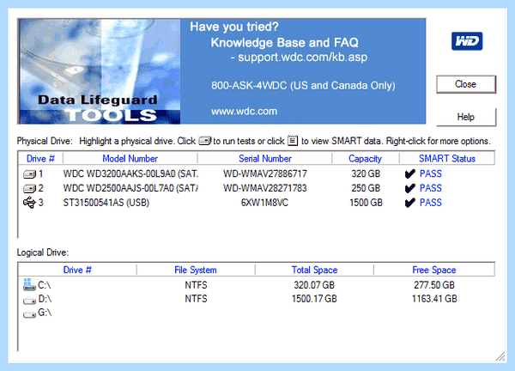This screenshot has height=371, width=515.
Task: Click the SMART Status column header
Action: click(447, 158)
